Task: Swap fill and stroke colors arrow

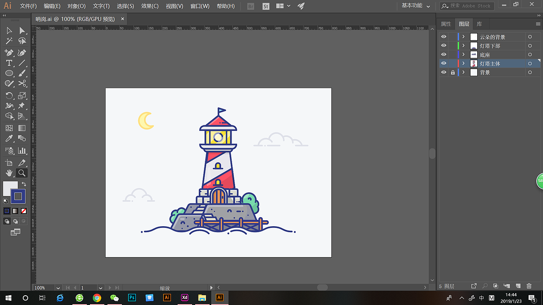Action: tap(24, 184)
